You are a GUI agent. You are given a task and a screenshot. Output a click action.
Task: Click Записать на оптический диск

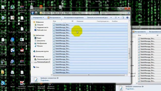click(x=97, y=18)
